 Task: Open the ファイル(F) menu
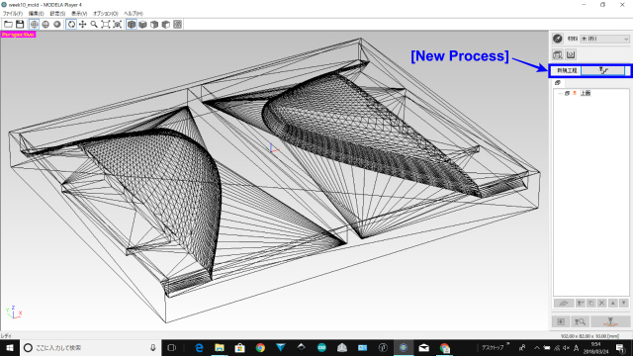pyautogui.click(x=13, y=13)
